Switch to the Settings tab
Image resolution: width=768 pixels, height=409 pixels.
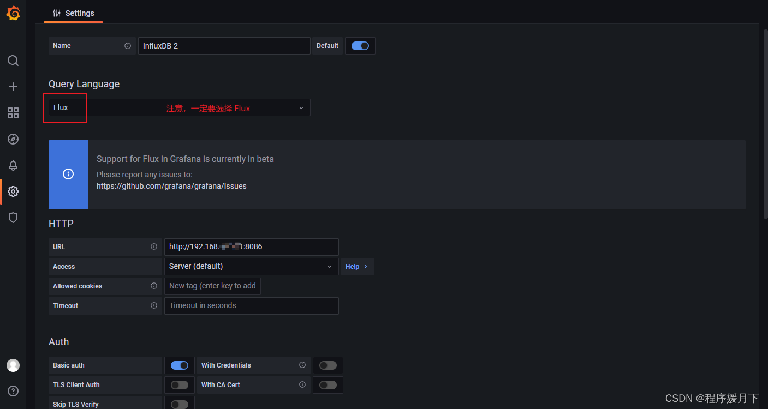coord(74,13)
